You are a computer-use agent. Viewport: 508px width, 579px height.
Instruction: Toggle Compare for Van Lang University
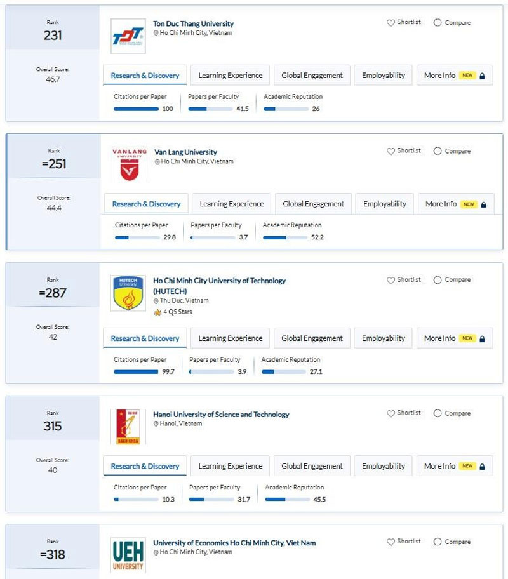(x=438, y=152)
